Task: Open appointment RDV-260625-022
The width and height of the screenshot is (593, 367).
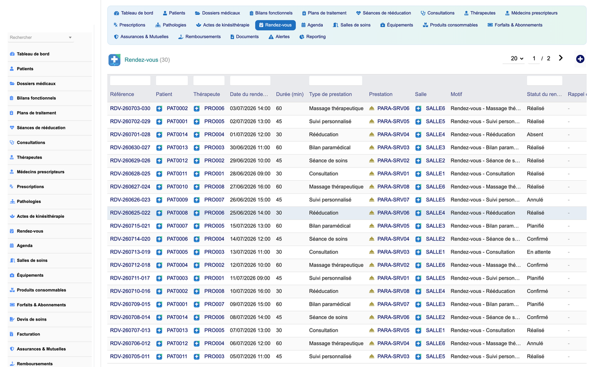Action: coord(130,213)
